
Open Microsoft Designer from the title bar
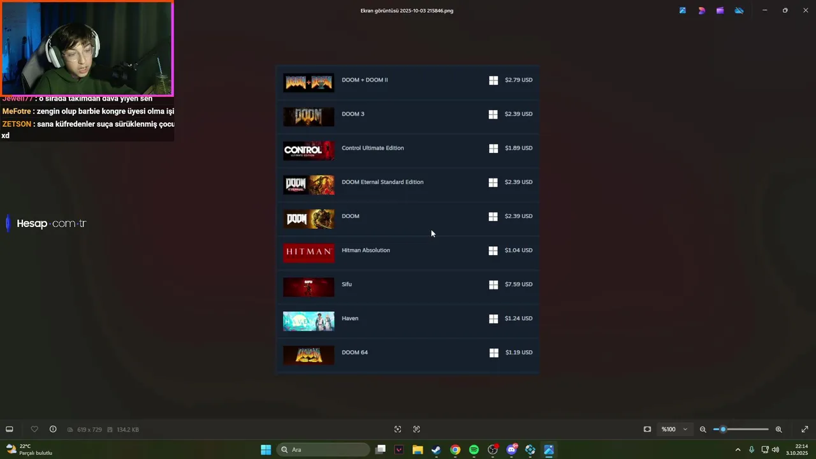[x=701, y=10]
